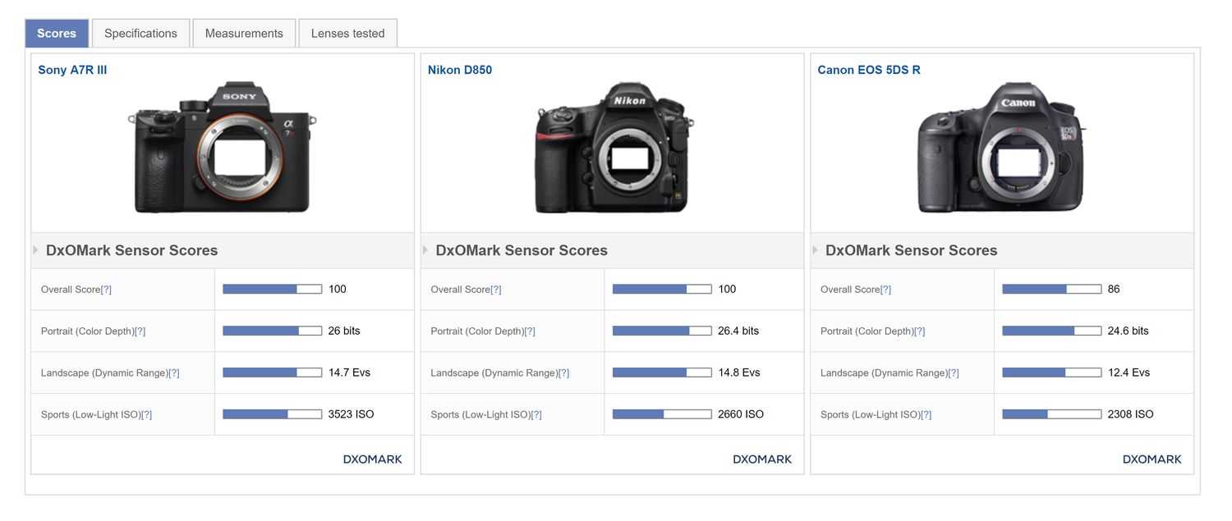Click the Sony A7R III Portrait Color Depth bar
Image resolution: width=1232 pixels, height=521 pixels.
[272, 331]
